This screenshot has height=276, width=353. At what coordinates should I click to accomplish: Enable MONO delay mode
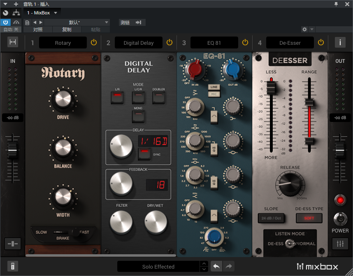point(138,116)
